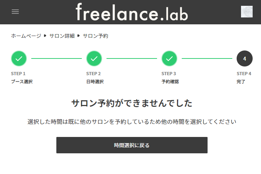
Task: Click the progress line between steps 3 and 4
Action: [x=207, y=58]
